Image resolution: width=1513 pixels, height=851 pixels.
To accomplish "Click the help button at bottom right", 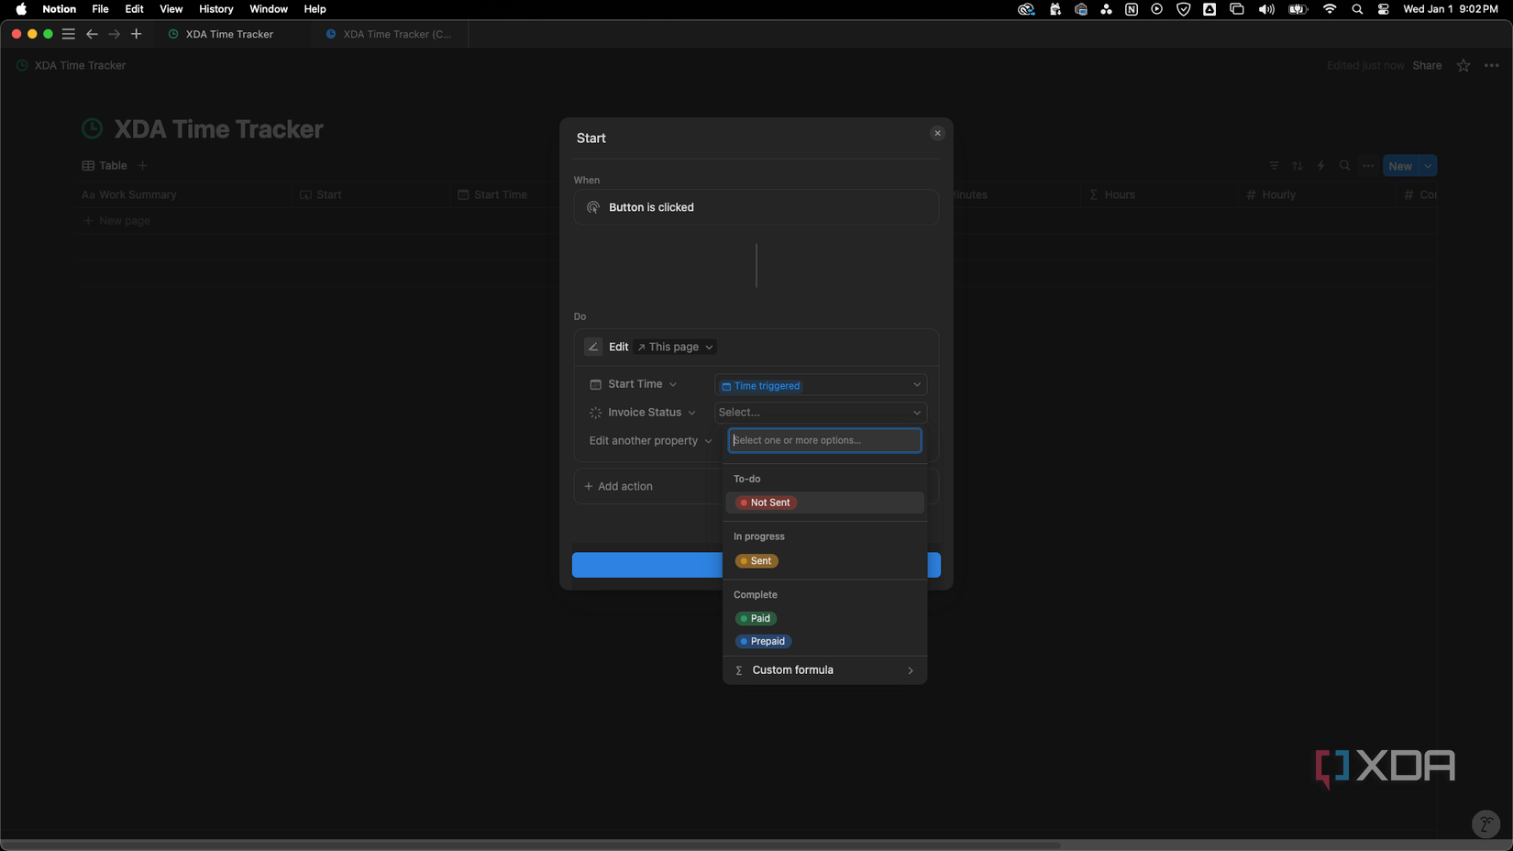I will pos(1485,823).
